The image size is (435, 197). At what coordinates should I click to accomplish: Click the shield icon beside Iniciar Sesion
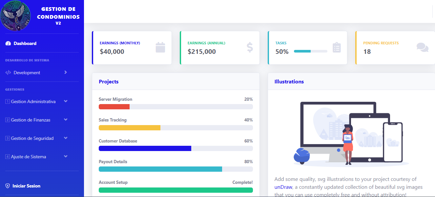8,186
